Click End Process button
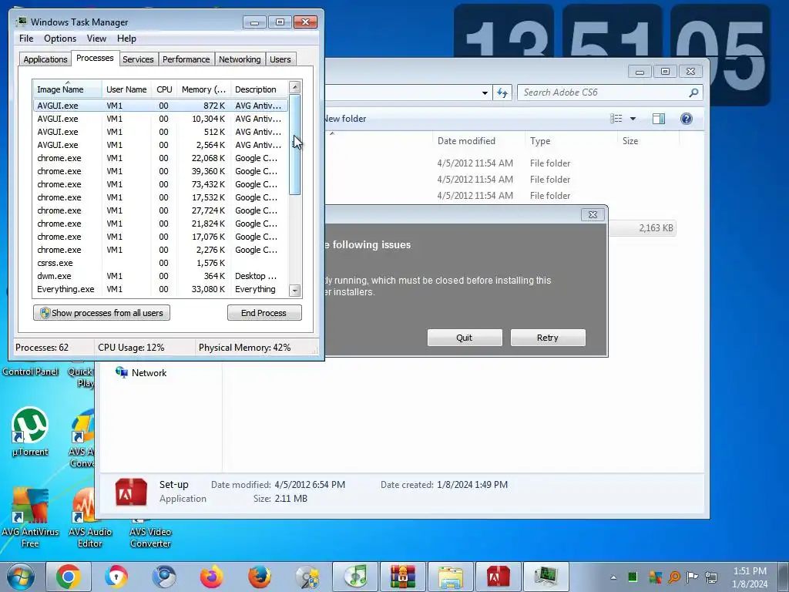This screenshot has width=789, height=592. click(264, 313)
